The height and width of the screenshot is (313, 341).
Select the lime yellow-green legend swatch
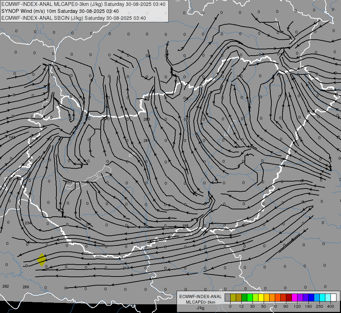[x=256, y=298]
